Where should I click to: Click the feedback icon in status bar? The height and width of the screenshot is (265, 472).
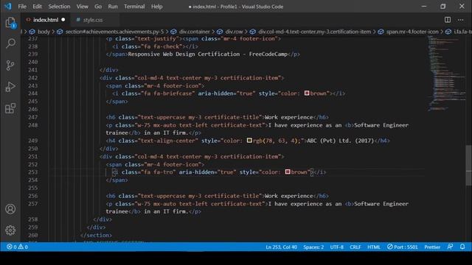[450, 247]
